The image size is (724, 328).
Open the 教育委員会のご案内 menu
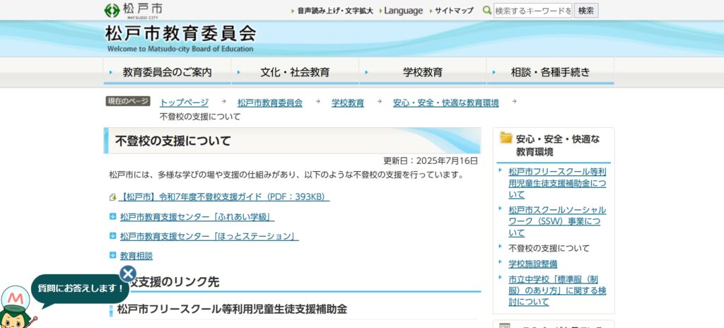167,72
